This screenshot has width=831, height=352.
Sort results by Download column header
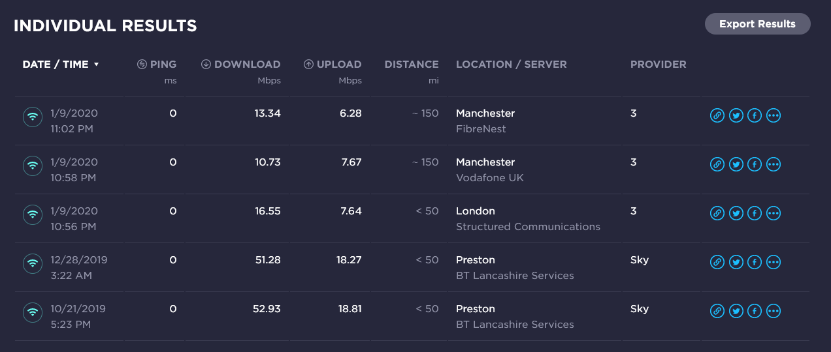click(240, 65)
